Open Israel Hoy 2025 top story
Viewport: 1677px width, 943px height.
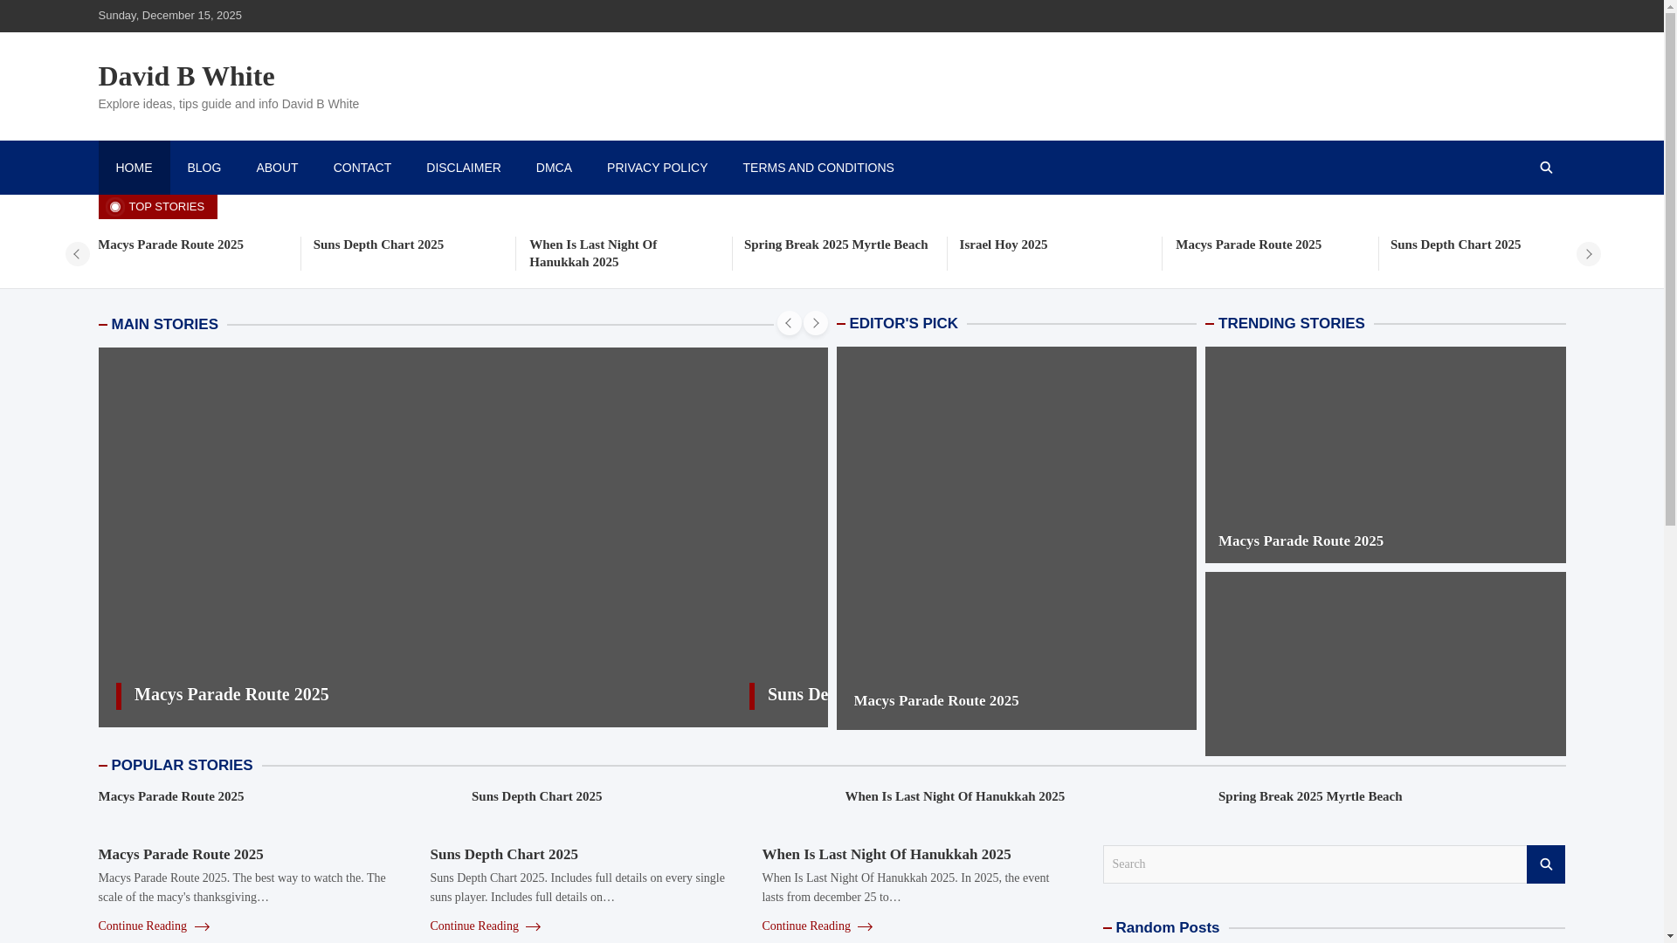click(x=1003, y=244)
